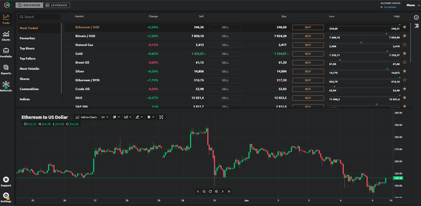
Task: Click BUY for Ethereum / USD
Action: tap(308, 27)
